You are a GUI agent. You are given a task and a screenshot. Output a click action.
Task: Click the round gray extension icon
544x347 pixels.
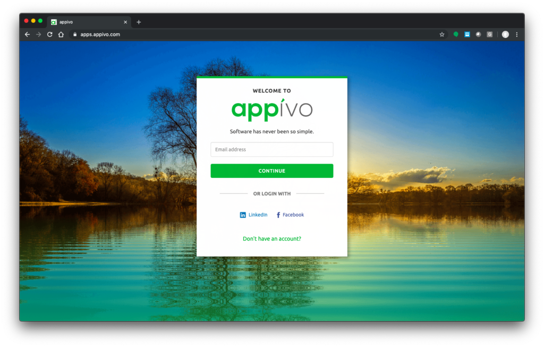pyautogui.click(x=479, y=35)
